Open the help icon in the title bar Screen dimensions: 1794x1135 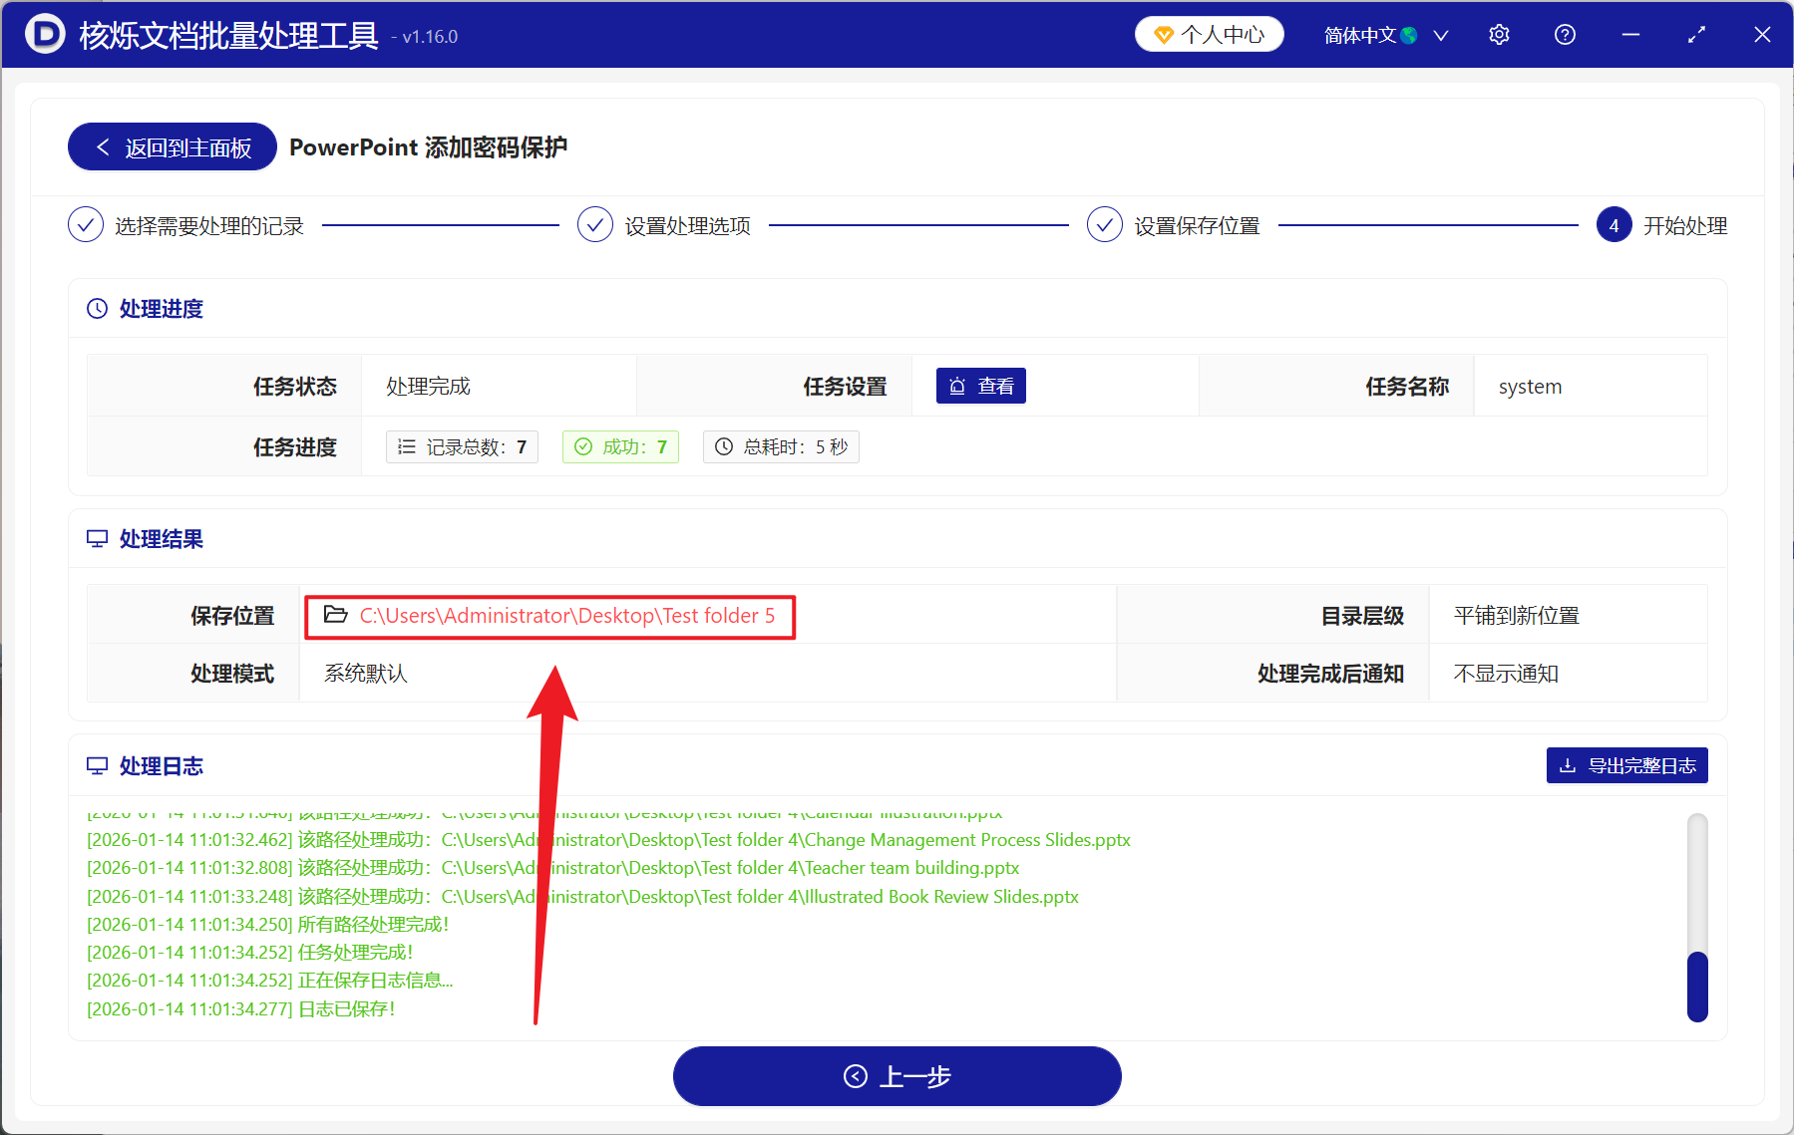(1564, 34)
